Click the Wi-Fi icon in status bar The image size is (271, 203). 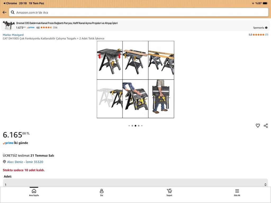[x=253, y=3]
